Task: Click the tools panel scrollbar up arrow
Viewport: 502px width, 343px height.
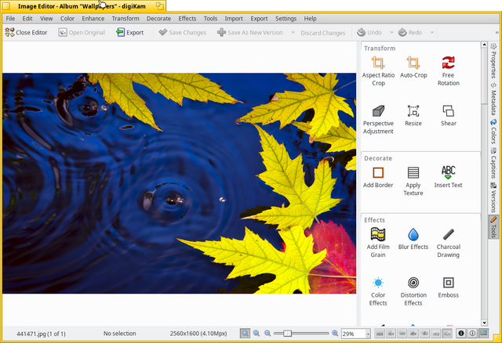Action: click(484, 45)
